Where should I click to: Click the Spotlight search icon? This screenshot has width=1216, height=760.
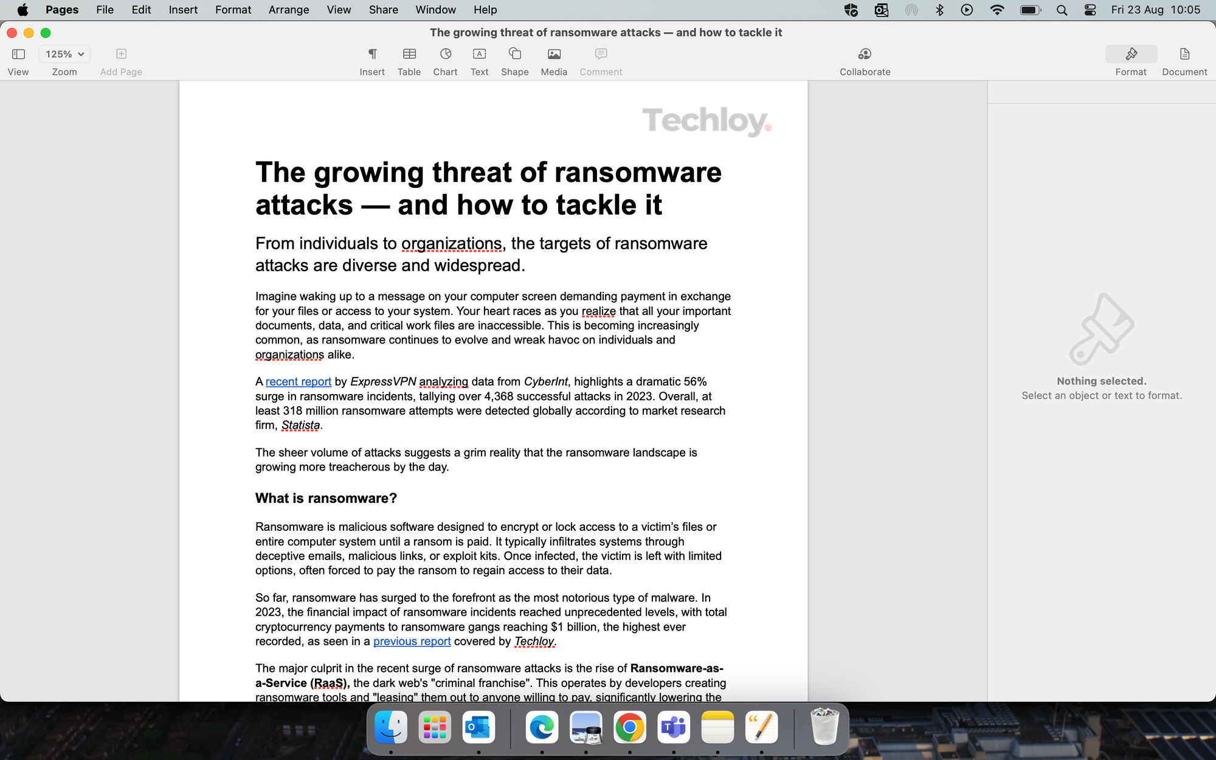tap(1062, 10)
